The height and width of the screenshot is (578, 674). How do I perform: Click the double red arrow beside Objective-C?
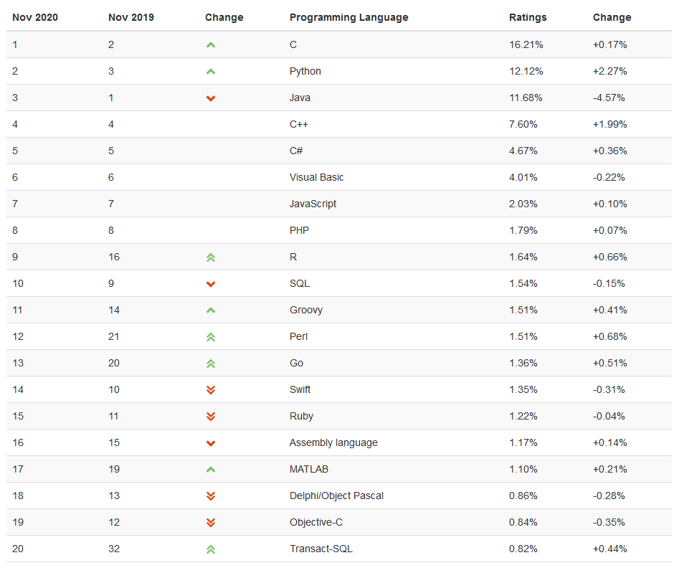click(x=211, y=523)
